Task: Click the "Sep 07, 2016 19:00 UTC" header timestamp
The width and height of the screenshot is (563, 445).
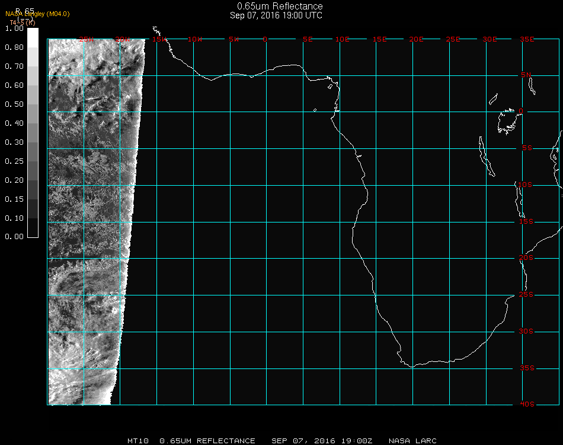Action: [276, 15]
